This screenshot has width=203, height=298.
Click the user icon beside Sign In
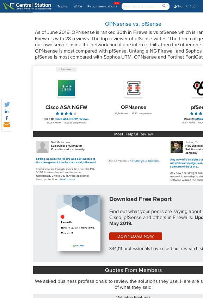(175, 6)
